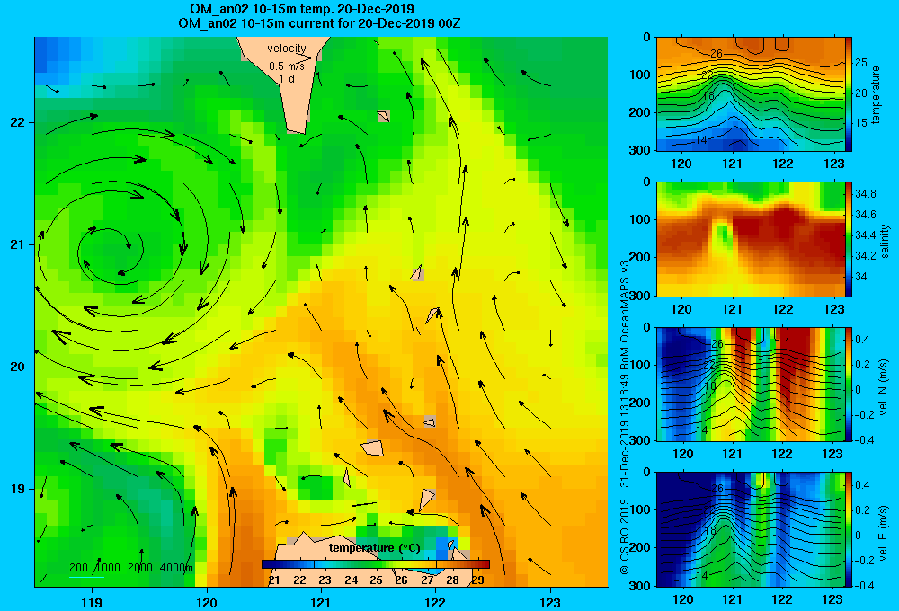Click the eastward velocity (vel. E) section panel

pyautogui.click(x=750, y=529)
